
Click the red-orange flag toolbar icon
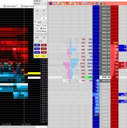coord(67,3)
